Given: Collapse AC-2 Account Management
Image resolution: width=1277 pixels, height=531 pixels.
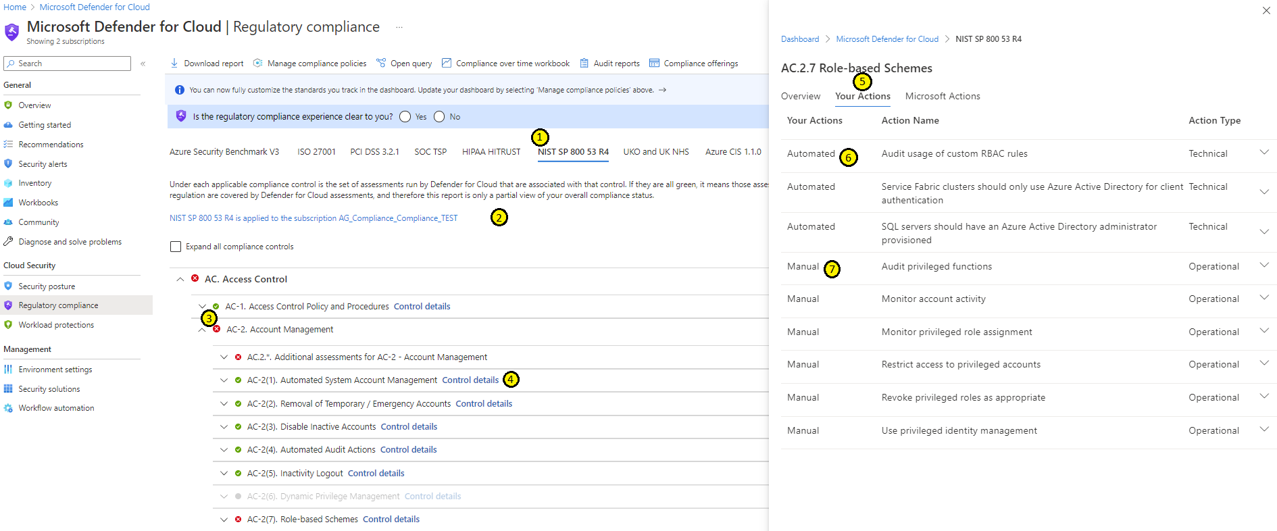Looking at the screenshot, I should click(202, 330).
